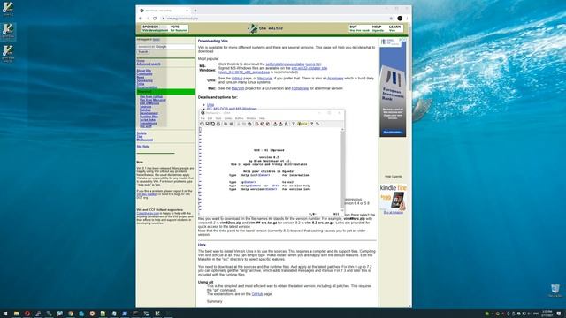Open Edit menu in gVim window
Image resolution: width=566 pixels, height=318 pixels.
click(x=210, y=118)
